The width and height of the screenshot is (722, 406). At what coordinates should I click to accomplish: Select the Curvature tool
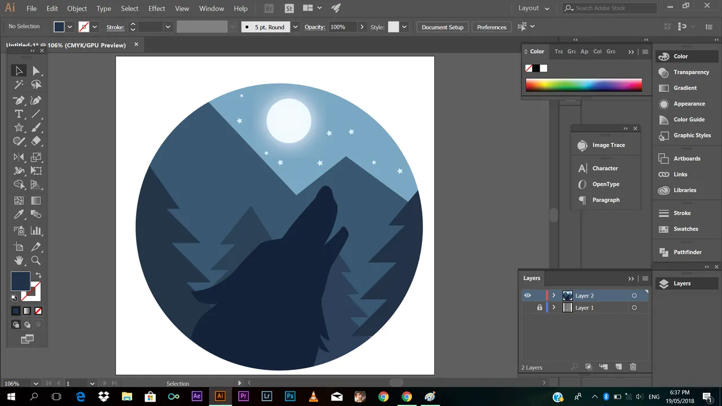(36, 100)
